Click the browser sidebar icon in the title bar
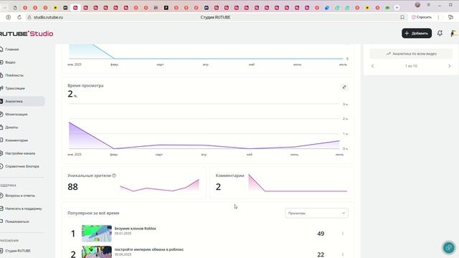The width and height of the screenshot is (459, 258). 429,5
